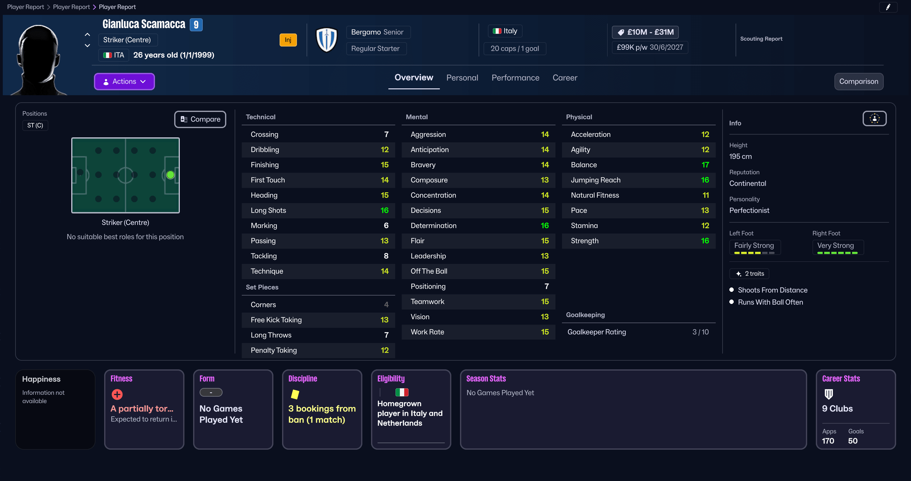Click the edit pencil icon in the top-right corner
Viewport: 911px width, 481px height.
[888, 7]
